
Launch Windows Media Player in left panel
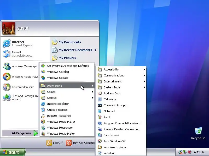click(x=20, y=77)
